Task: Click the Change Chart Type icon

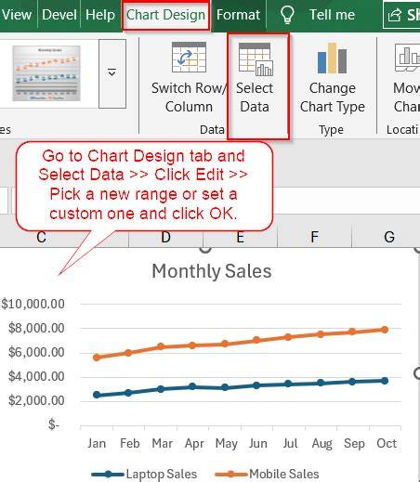Action: point(332,58)
